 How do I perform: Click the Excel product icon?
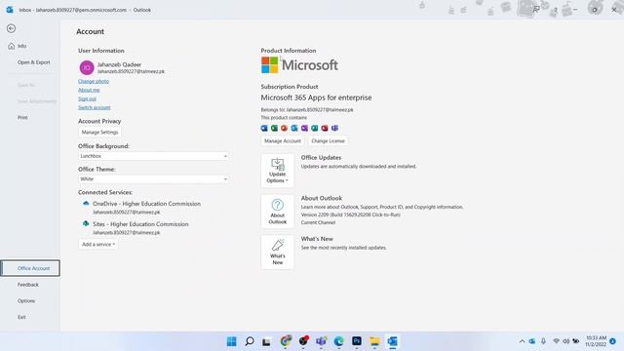click(x=274, y=128)
